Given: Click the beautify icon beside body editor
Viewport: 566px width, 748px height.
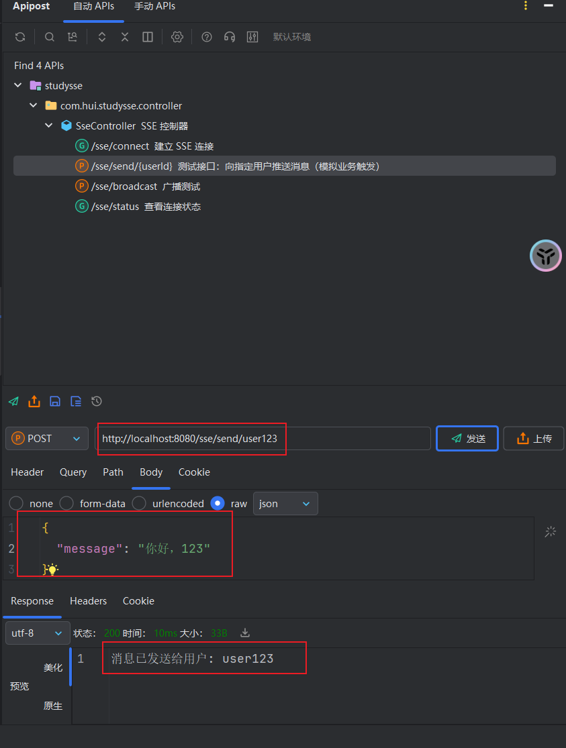Looking at the screenshot, I should click(x=551, y=531).
